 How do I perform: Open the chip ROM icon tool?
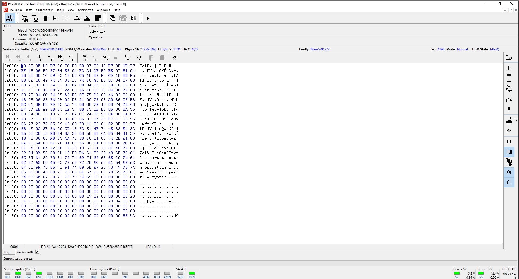45,18
